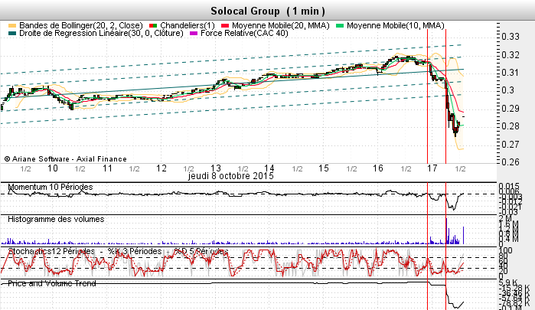Select 'Droite de Regression Linéaire(30, 0, Clôture)' legend text

101,33
